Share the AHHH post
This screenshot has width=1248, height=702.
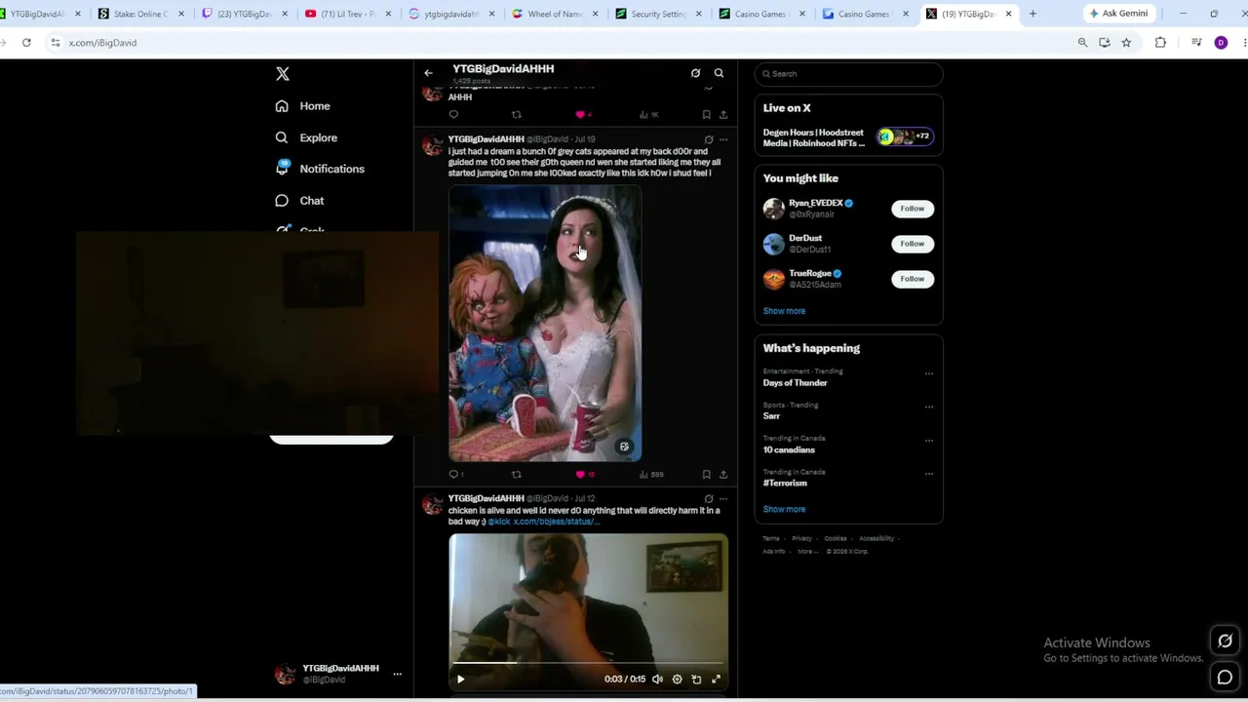point(723,115)
